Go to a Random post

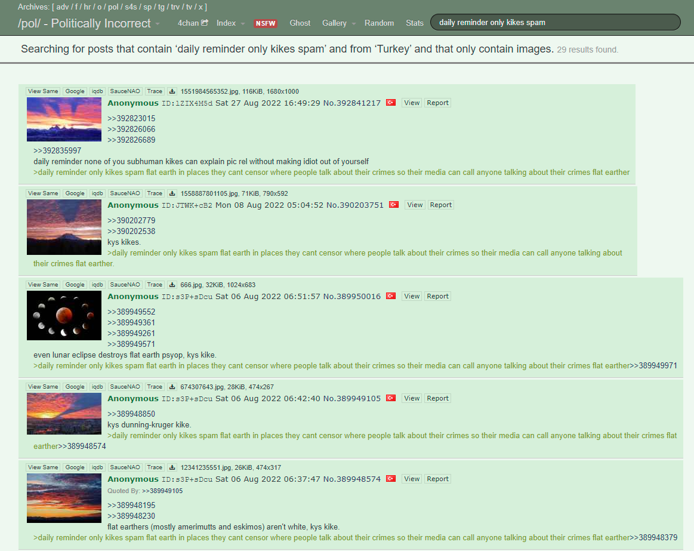click(379, 23)
